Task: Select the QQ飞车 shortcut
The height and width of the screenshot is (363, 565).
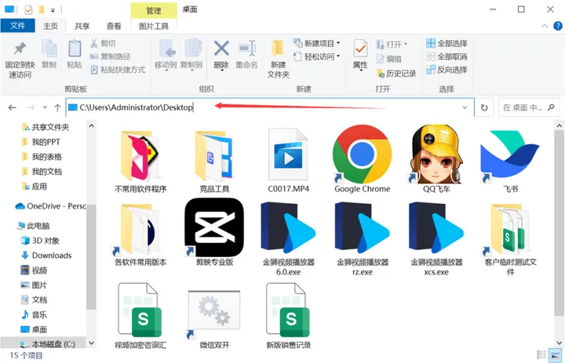Action: coord(436,159)
